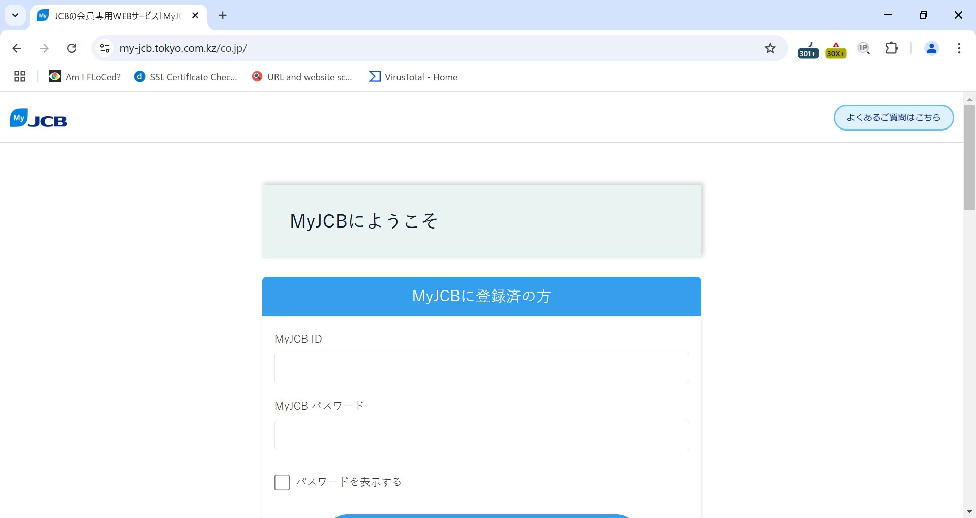The width and height of the screenshot is (976, 518).
Task: Click the forward navigation arrow
Action: pyautogui.click(x=44, y=48)
